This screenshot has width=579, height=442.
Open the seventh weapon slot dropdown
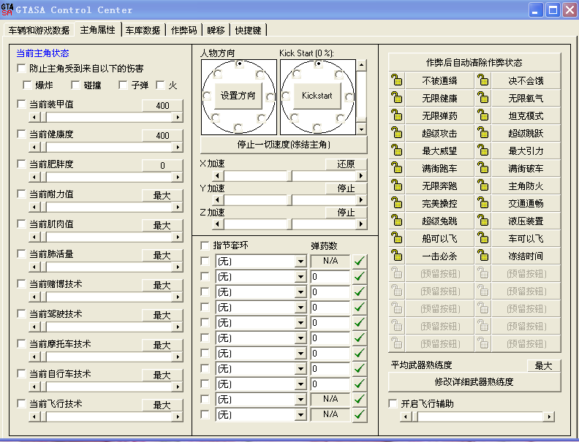point(300,354)
